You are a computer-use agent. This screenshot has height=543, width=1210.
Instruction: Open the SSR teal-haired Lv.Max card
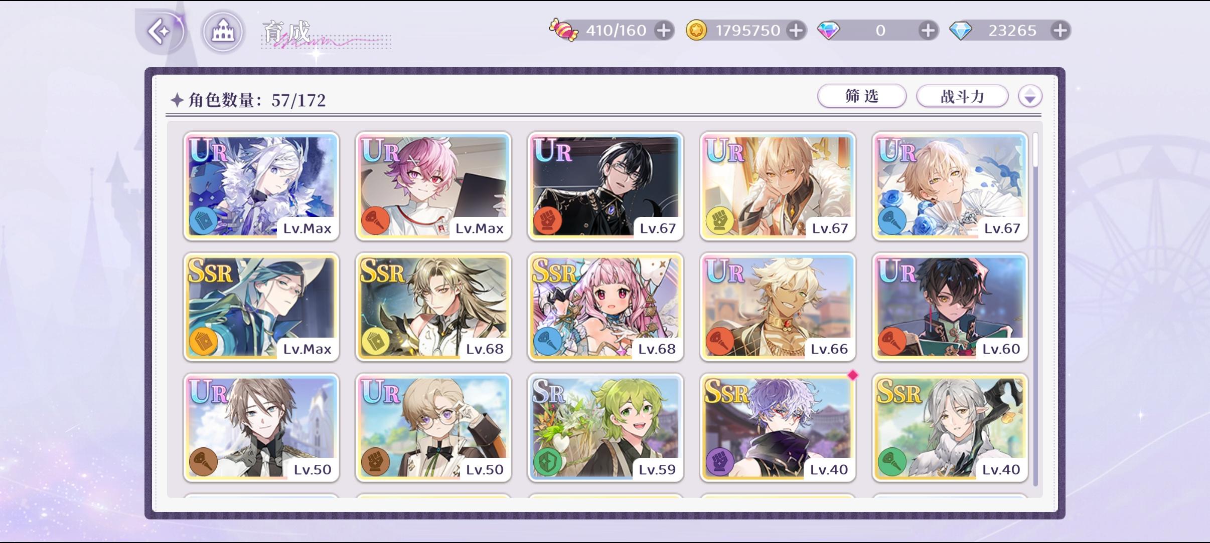[x=261, y=307]
